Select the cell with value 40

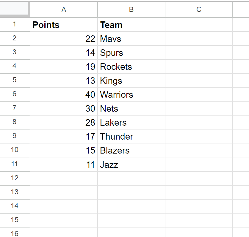click(x=63, y=94)
